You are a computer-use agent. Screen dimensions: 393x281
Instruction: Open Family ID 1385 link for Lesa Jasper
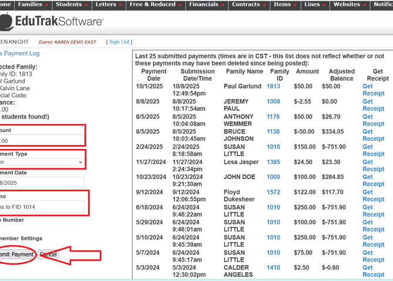tap(273, 162)
